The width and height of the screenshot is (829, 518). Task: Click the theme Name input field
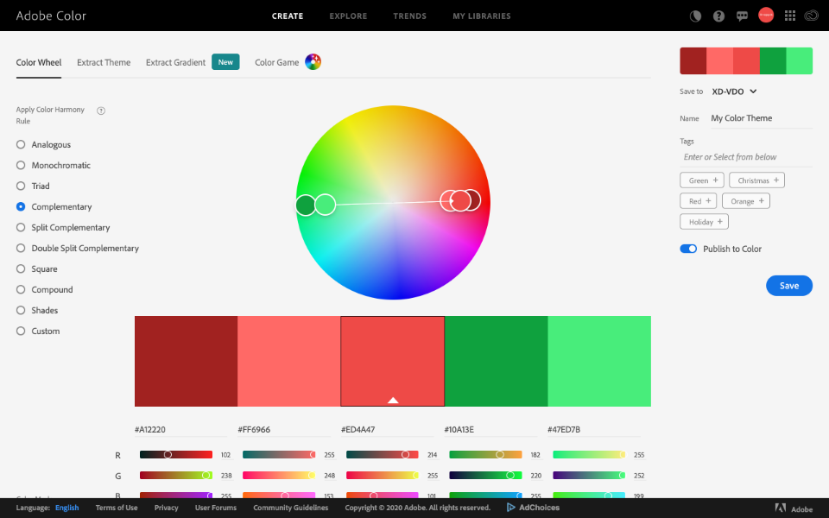(x=760, y=118)
